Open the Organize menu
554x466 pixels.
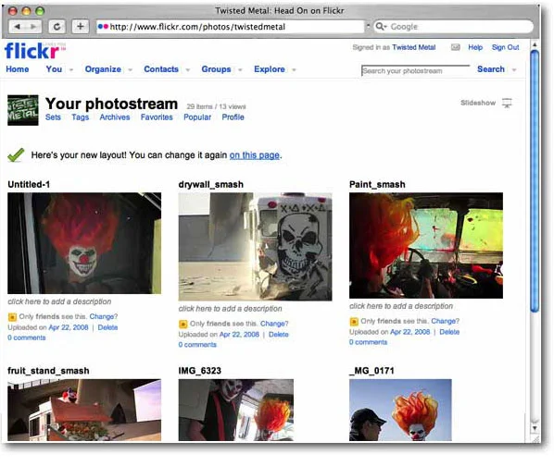coord(103,69)
